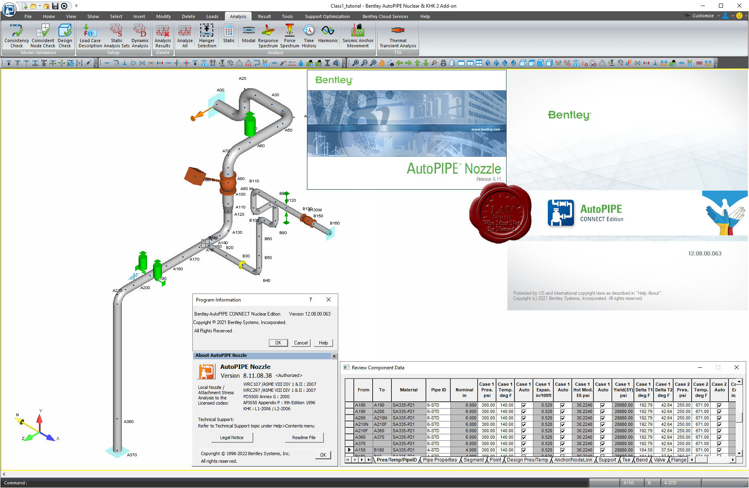749x488 pixels.
Task: Open Support Optimization tab
Action: (327, 16)
